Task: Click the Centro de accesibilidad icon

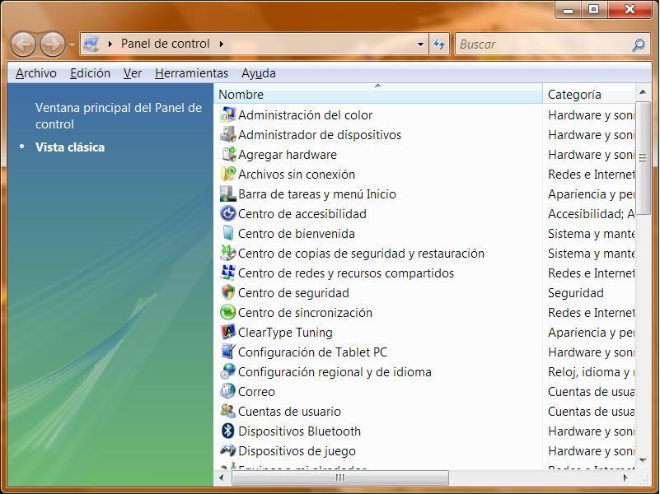Action: click(x=228, y=213)
